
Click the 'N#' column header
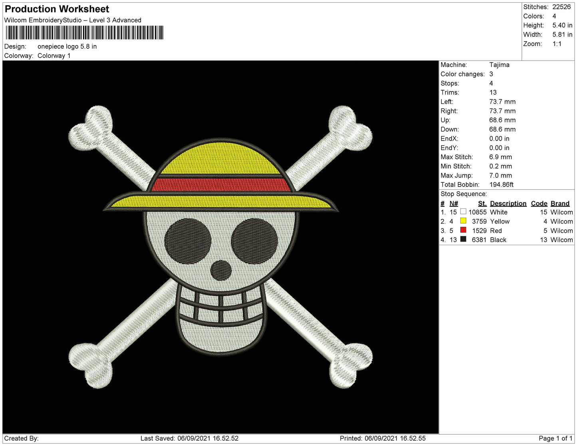(454, 203)
